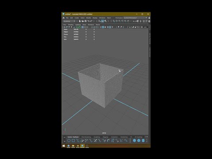Click the Open Scene folder icon

coord(83,21)
